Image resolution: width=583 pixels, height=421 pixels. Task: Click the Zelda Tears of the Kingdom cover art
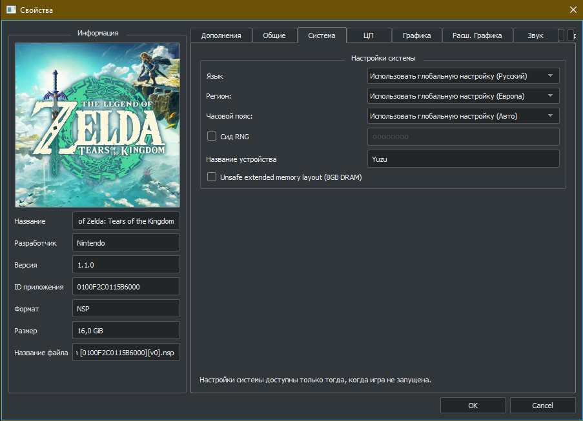(x=97, y=124)
